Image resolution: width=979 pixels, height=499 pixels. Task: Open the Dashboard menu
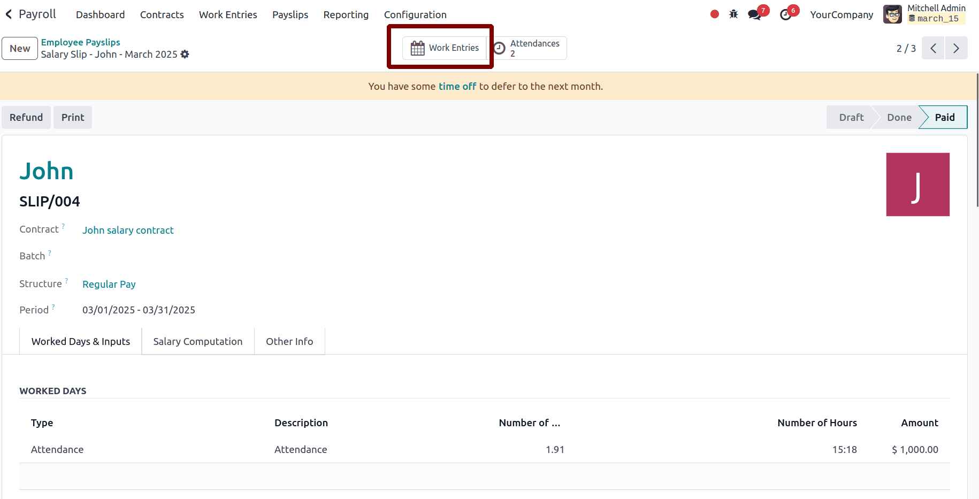pyautogui.click(x=100, y=14)
